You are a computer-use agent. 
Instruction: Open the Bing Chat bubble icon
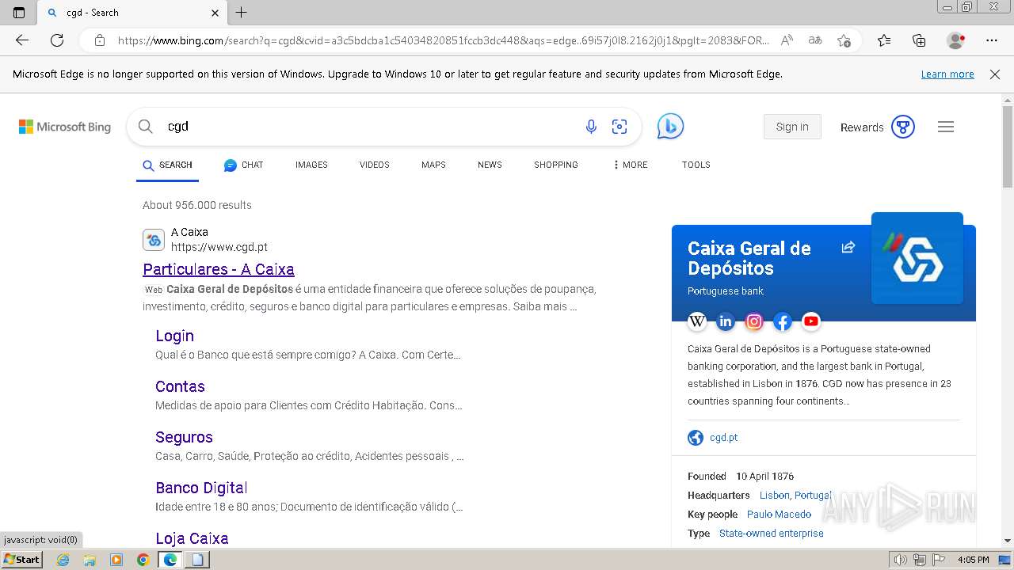670,127
